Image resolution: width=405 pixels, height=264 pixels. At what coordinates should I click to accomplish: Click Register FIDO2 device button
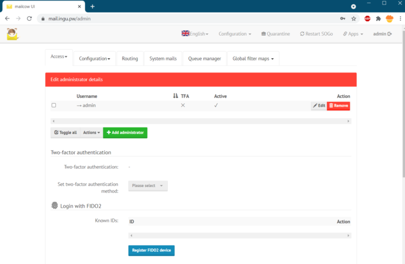(x=151, y=250)
